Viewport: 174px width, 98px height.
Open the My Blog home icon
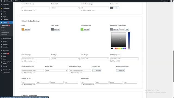(x=4, y=1)
